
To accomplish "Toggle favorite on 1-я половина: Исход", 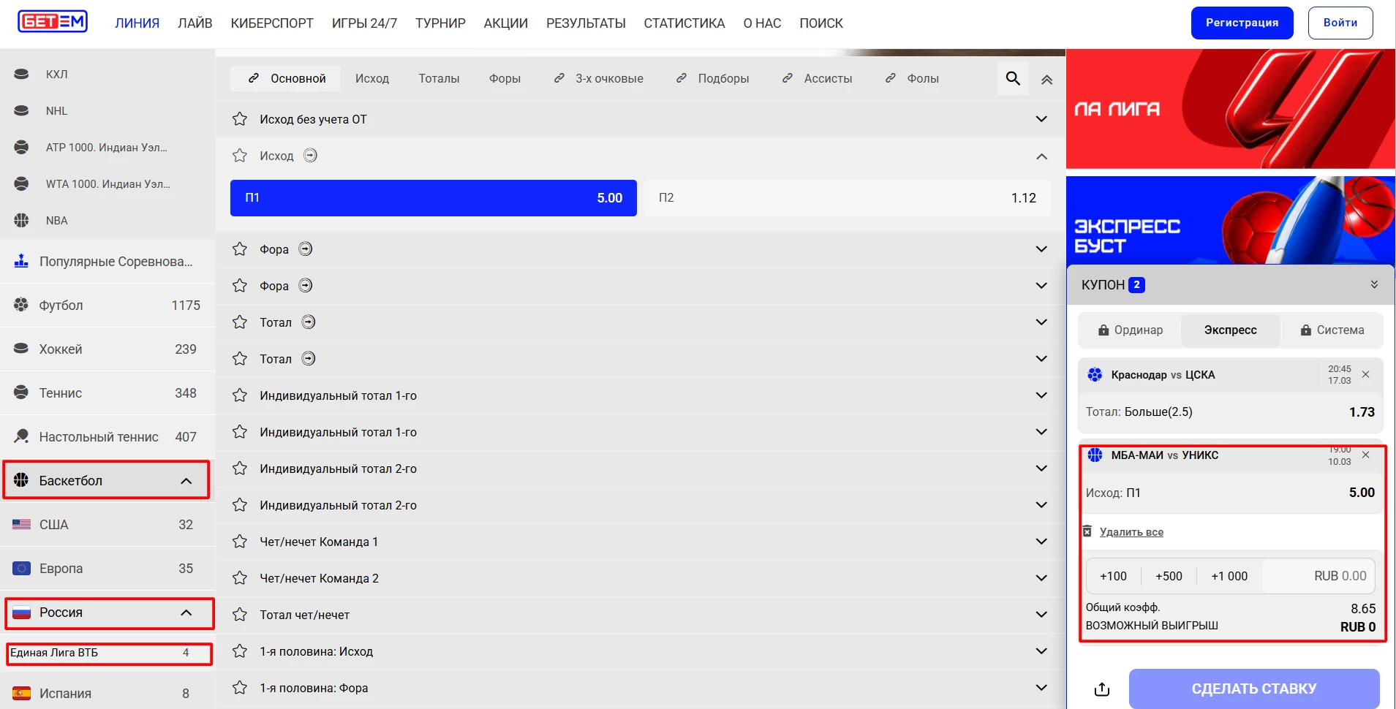I will point(240,651).
